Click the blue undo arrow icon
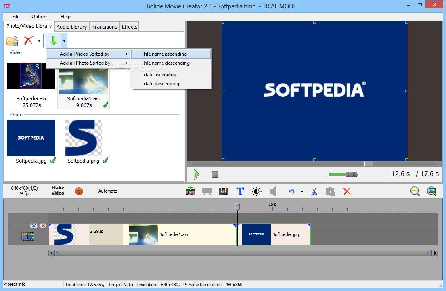Screen dimensions: 446x291 (291, 191)
